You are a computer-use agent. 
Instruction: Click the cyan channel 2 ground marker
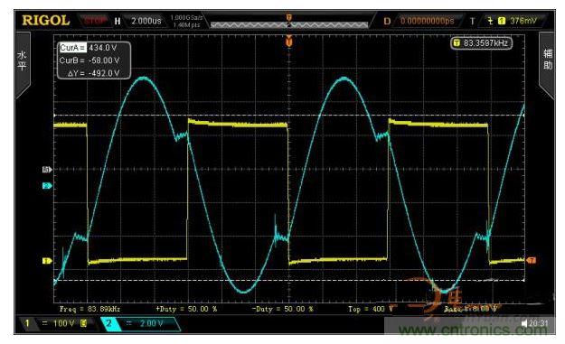point(47,186)
